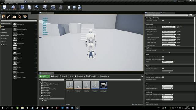Click ThirdPersonBP in breadcrumb path
This screenshot has width=196, height=110.
pyautogui.click(x=91, y=76)
